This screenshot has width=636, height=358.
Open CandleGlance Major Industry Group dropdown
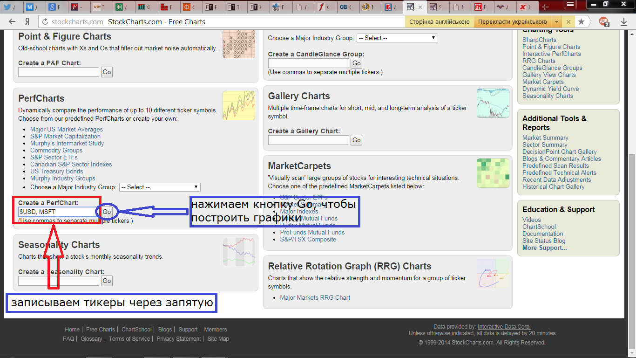coord(397,38)
